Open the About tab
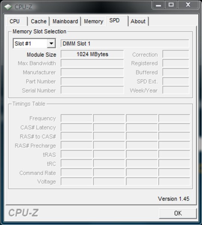202x225 pixels. (138, 21)
